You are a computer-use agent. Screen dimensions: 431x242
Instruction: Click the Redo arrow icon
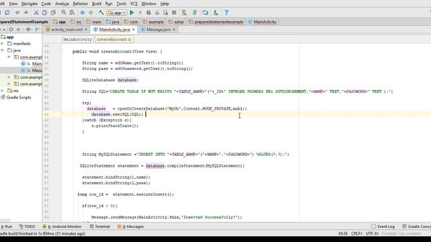[26, 13]
